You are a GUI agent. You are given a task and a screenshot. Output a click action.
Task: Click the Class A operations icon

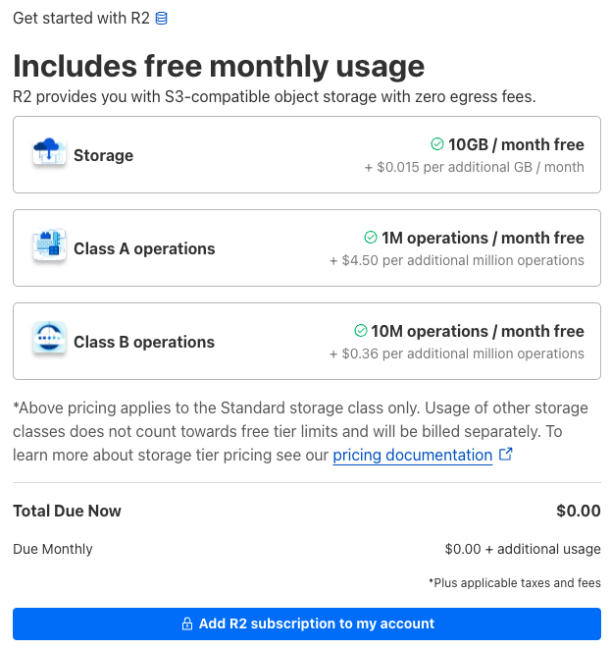click(48, 248)
